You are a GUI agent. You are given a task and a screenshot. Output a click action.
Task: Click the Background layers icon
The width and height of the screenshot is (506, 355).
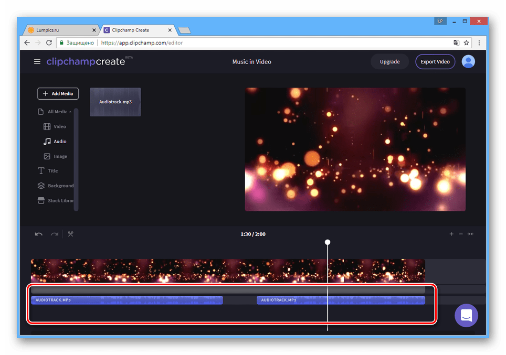click(x=41, y=186)
